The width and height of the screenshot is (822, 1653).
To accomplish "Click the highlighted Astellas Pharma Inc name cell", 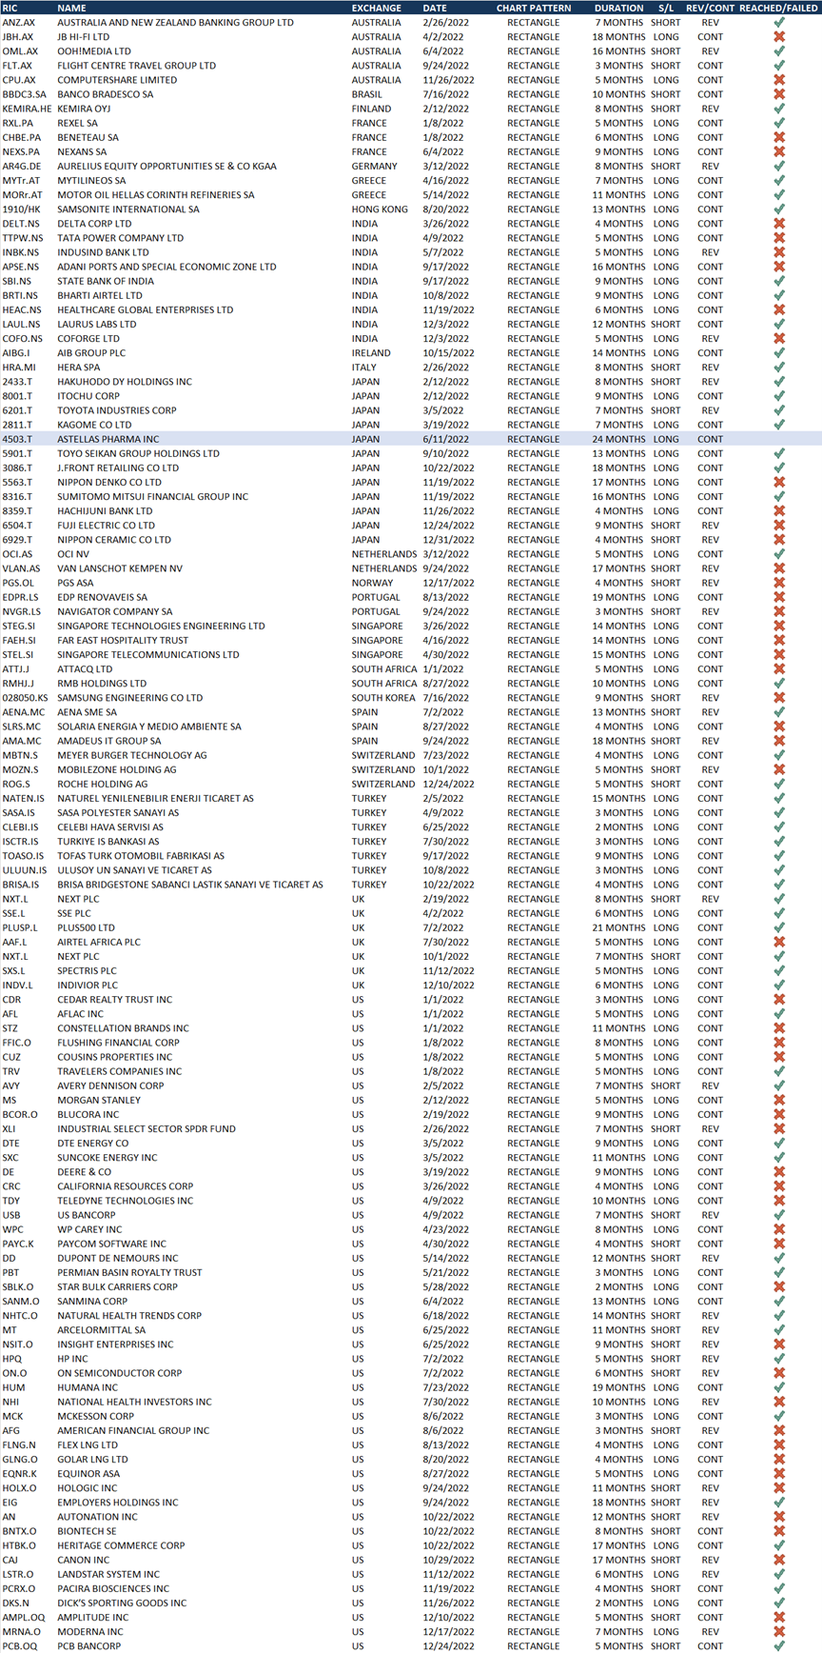I will [108, 439].
